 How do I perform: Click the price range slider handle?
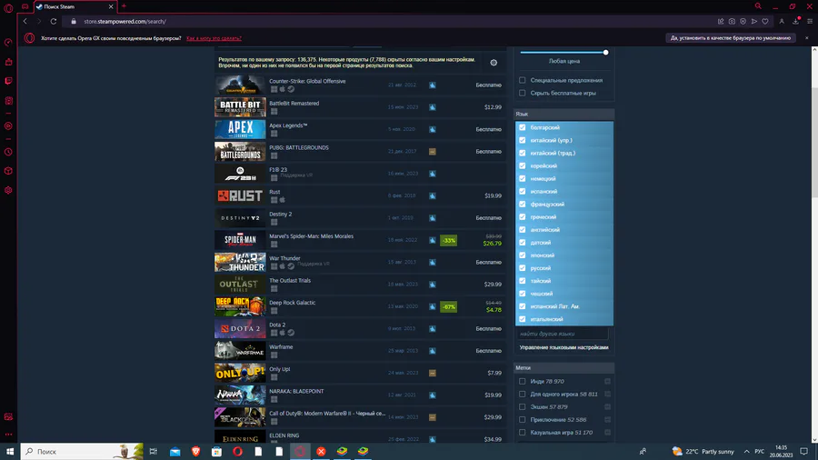click(605, 52)
